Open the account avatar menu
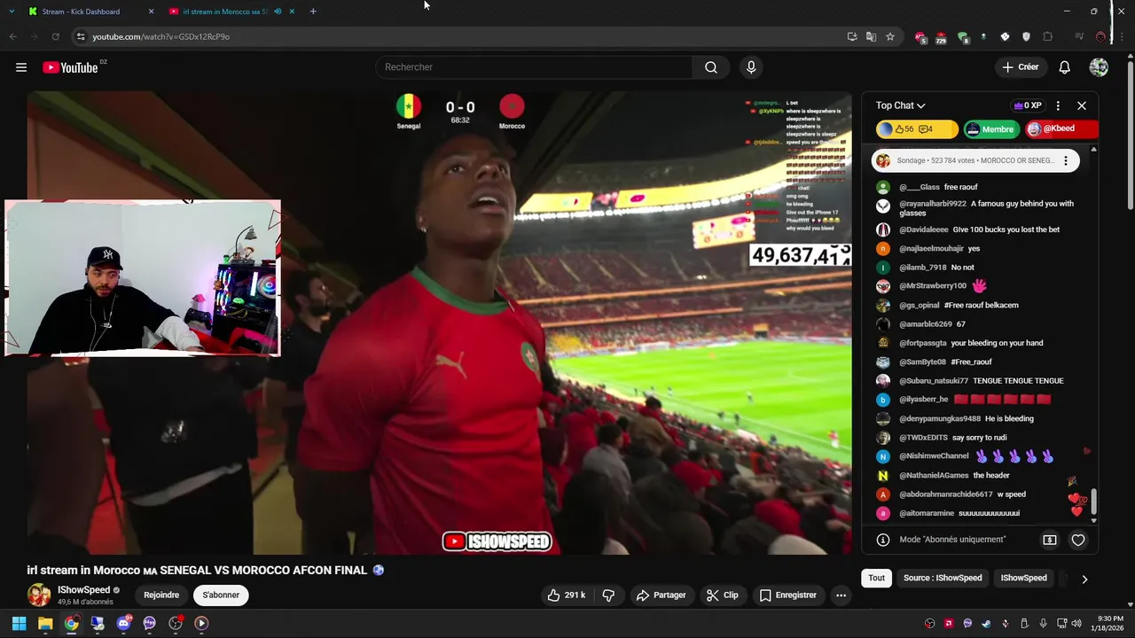Image resolution: width=1135 pixels, height=638 pixels. pyautogui.click(x=1099, y=67)
